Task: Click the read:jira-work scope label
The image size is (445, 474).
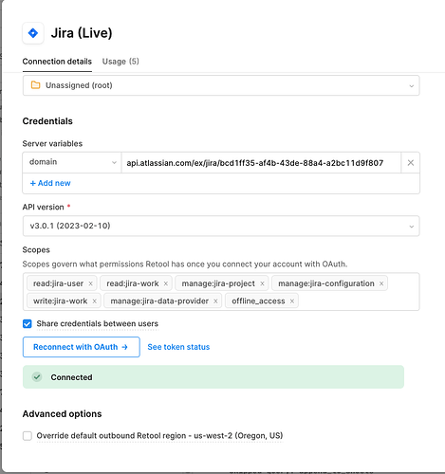Action: 133,283
